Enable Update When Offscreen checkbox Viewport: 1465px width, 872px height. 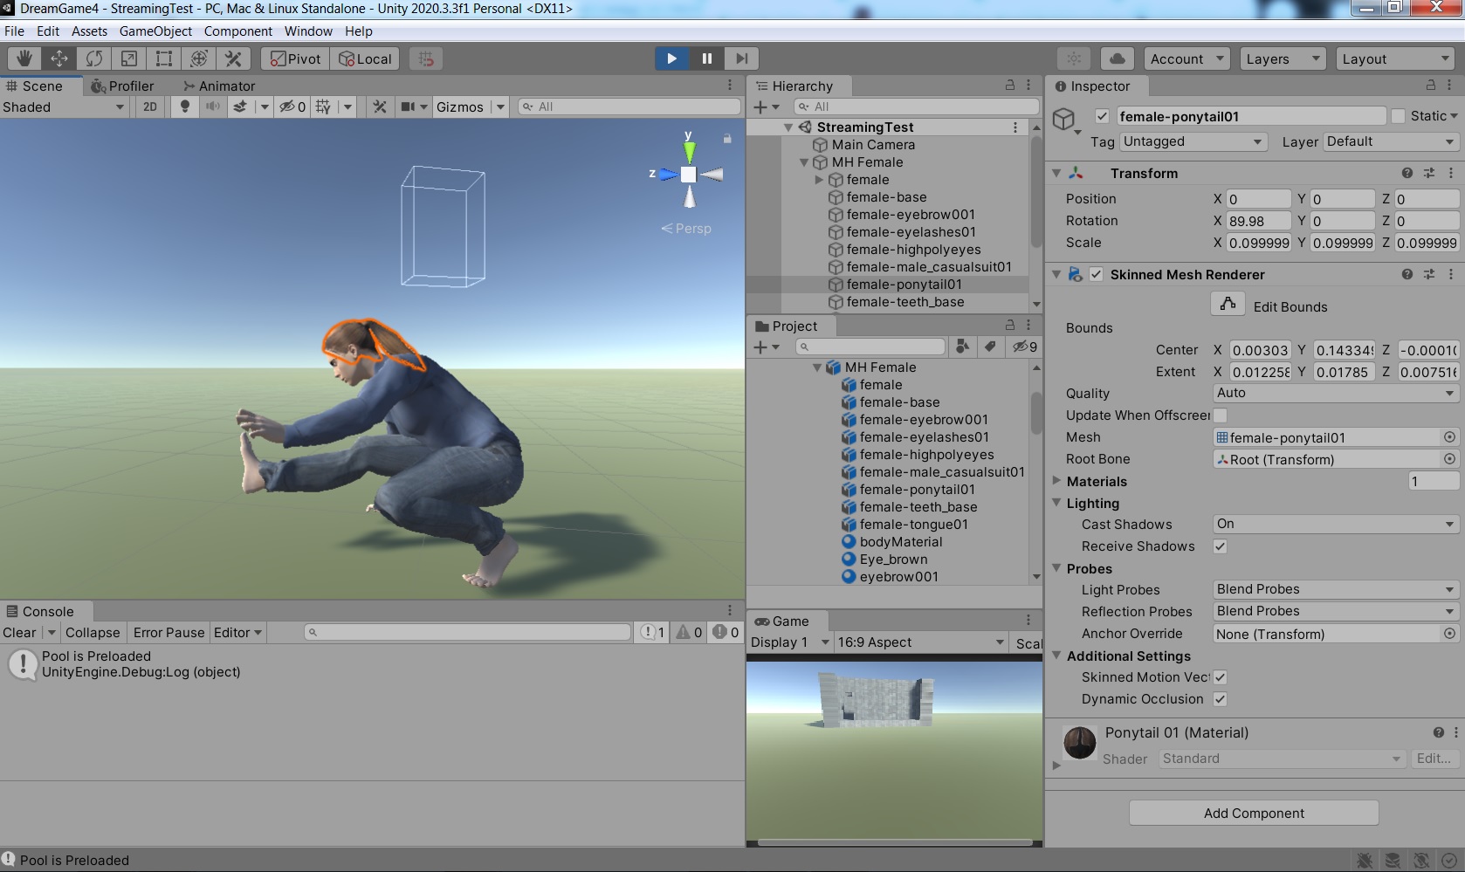(x=1221, y=415)
